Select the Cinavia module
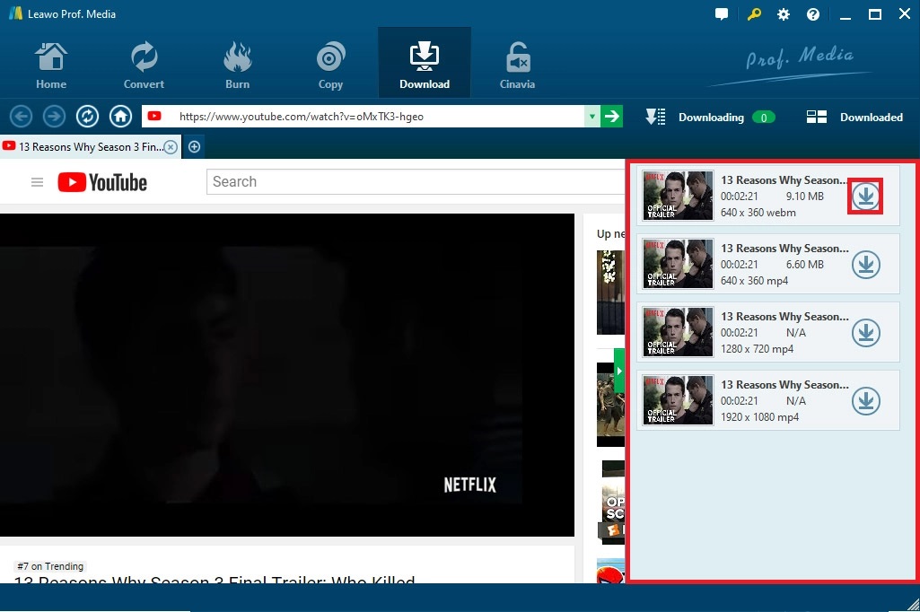Image resolution: width=920 pixels, height=612 pixels. 516,61
